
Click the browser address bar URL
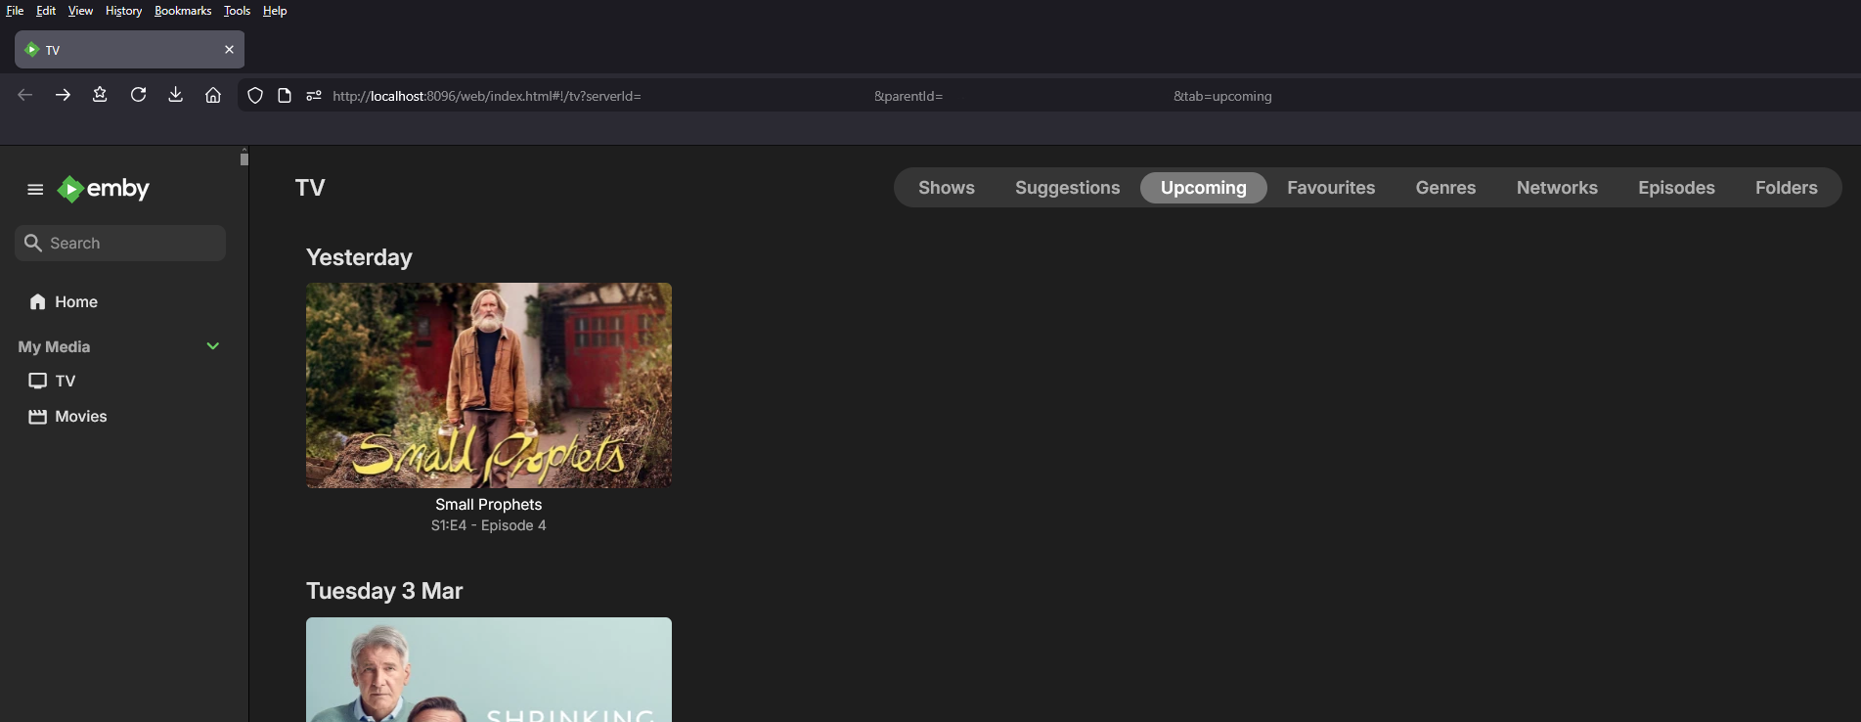click(802, 96)
